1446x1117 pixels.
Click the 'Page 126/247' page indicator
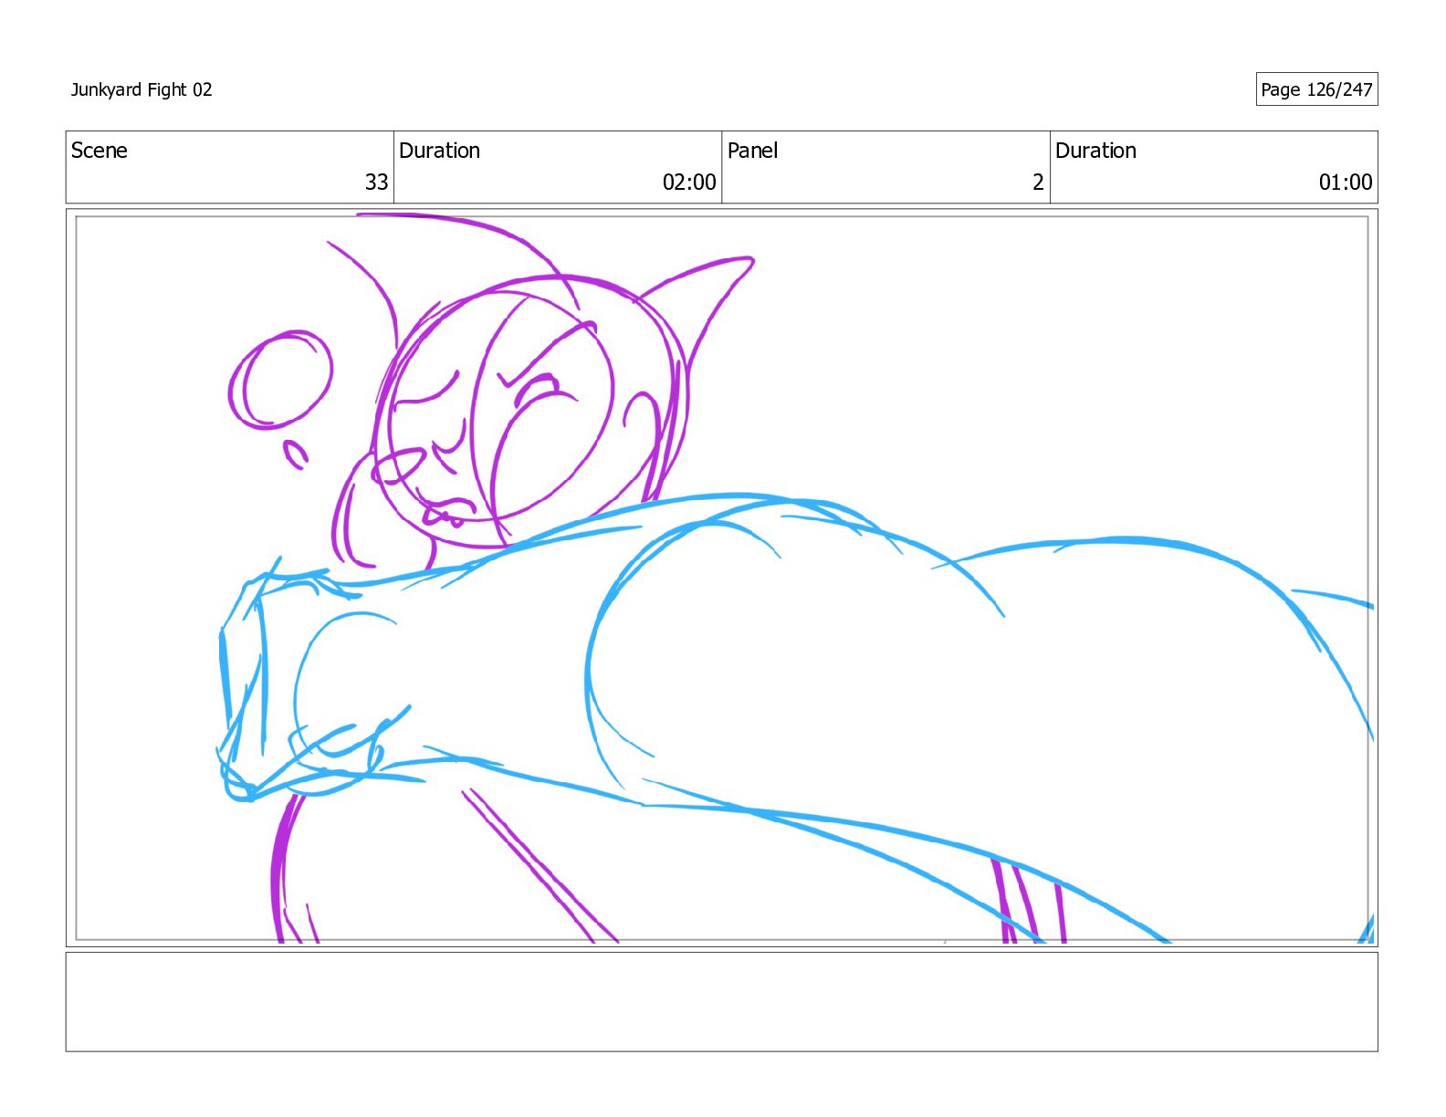click(x=1316, y=89)
